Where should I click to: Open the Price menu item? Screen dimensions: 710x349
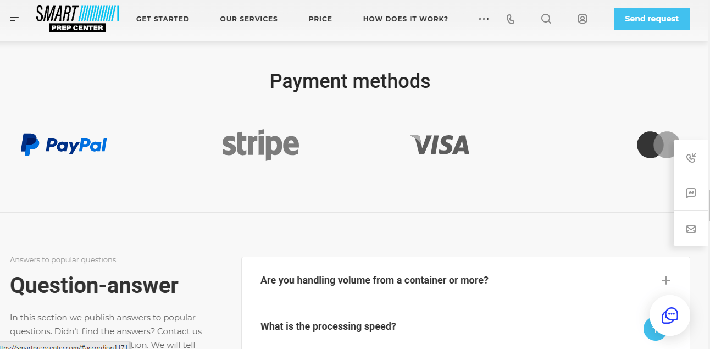tap(320, 19)
